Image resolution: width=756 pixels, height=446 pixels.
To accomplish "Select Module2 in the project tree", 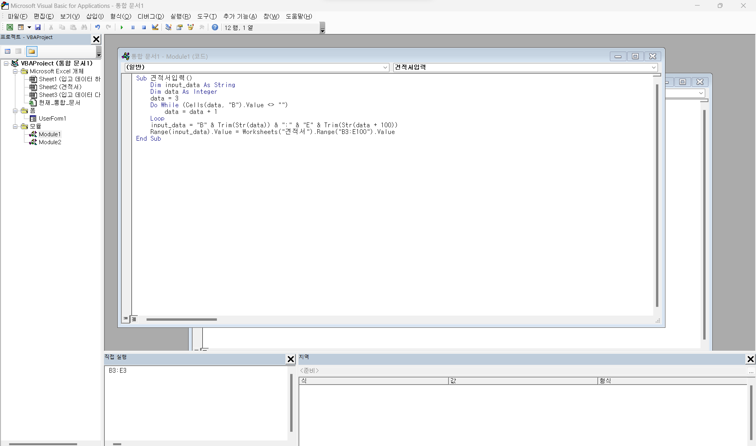I will coord(50,142).
